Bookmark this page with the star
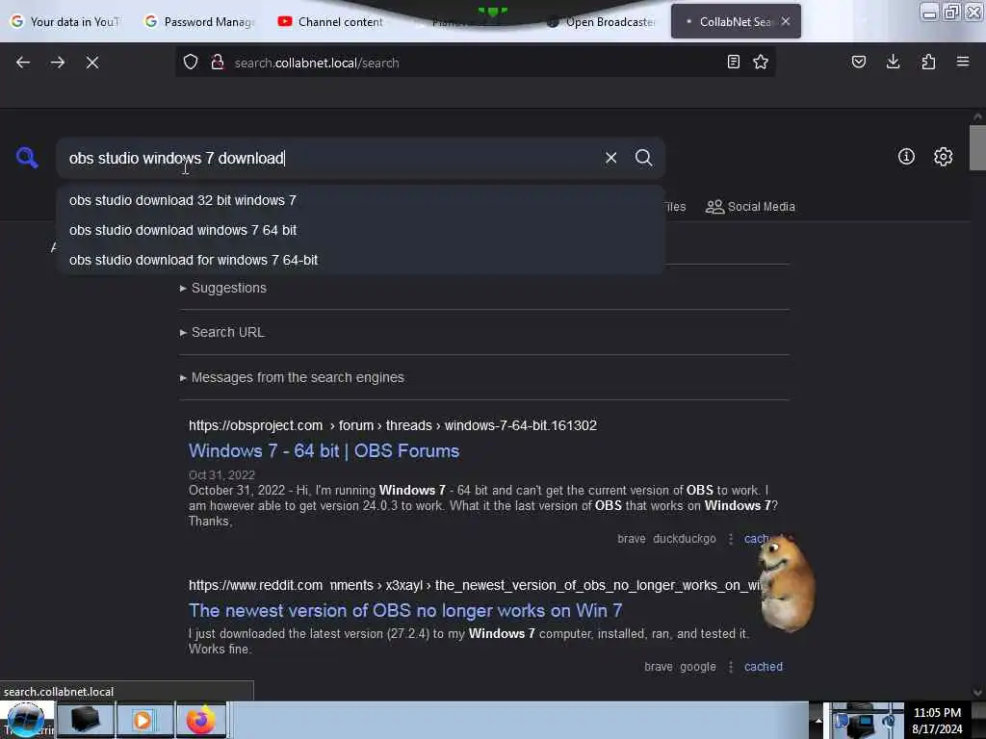 tap(761, 62)
